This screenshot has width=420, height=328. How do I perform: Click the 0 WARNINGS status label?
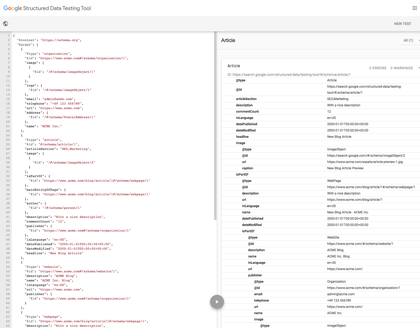point(401,68)
